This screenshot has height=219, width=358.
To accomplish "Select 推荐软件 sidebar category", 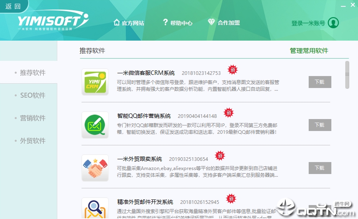I will click(x=29, y=72).
